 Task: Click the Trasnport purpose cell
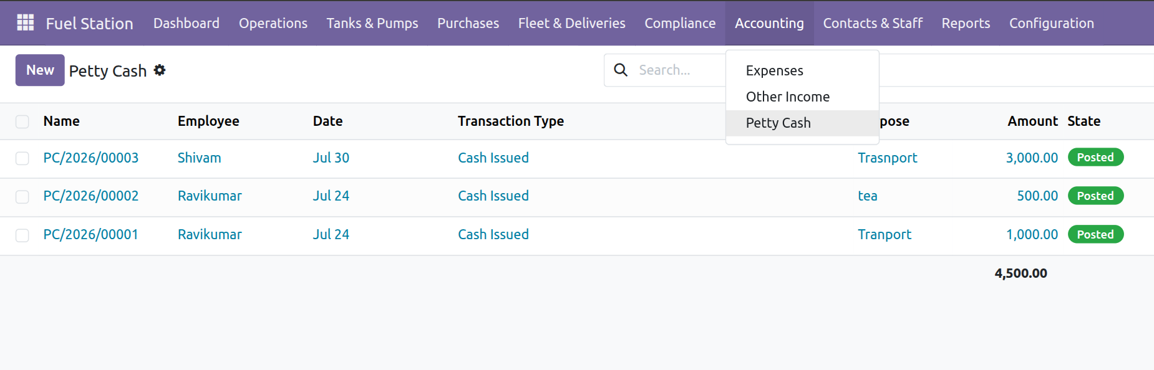[x=887, y=158]
